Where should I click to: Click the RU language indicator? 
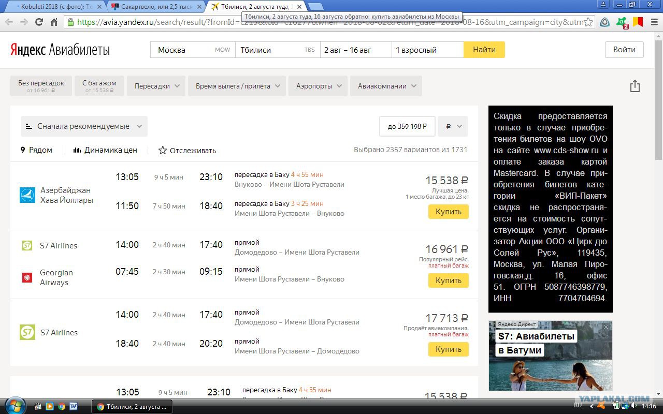click(578, 406)
